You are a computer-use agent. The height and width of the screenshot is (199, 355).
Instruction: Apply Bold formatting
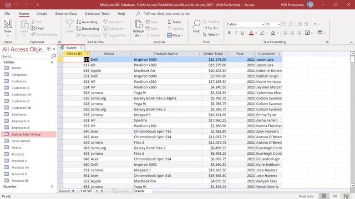click(x=229, y=33)
